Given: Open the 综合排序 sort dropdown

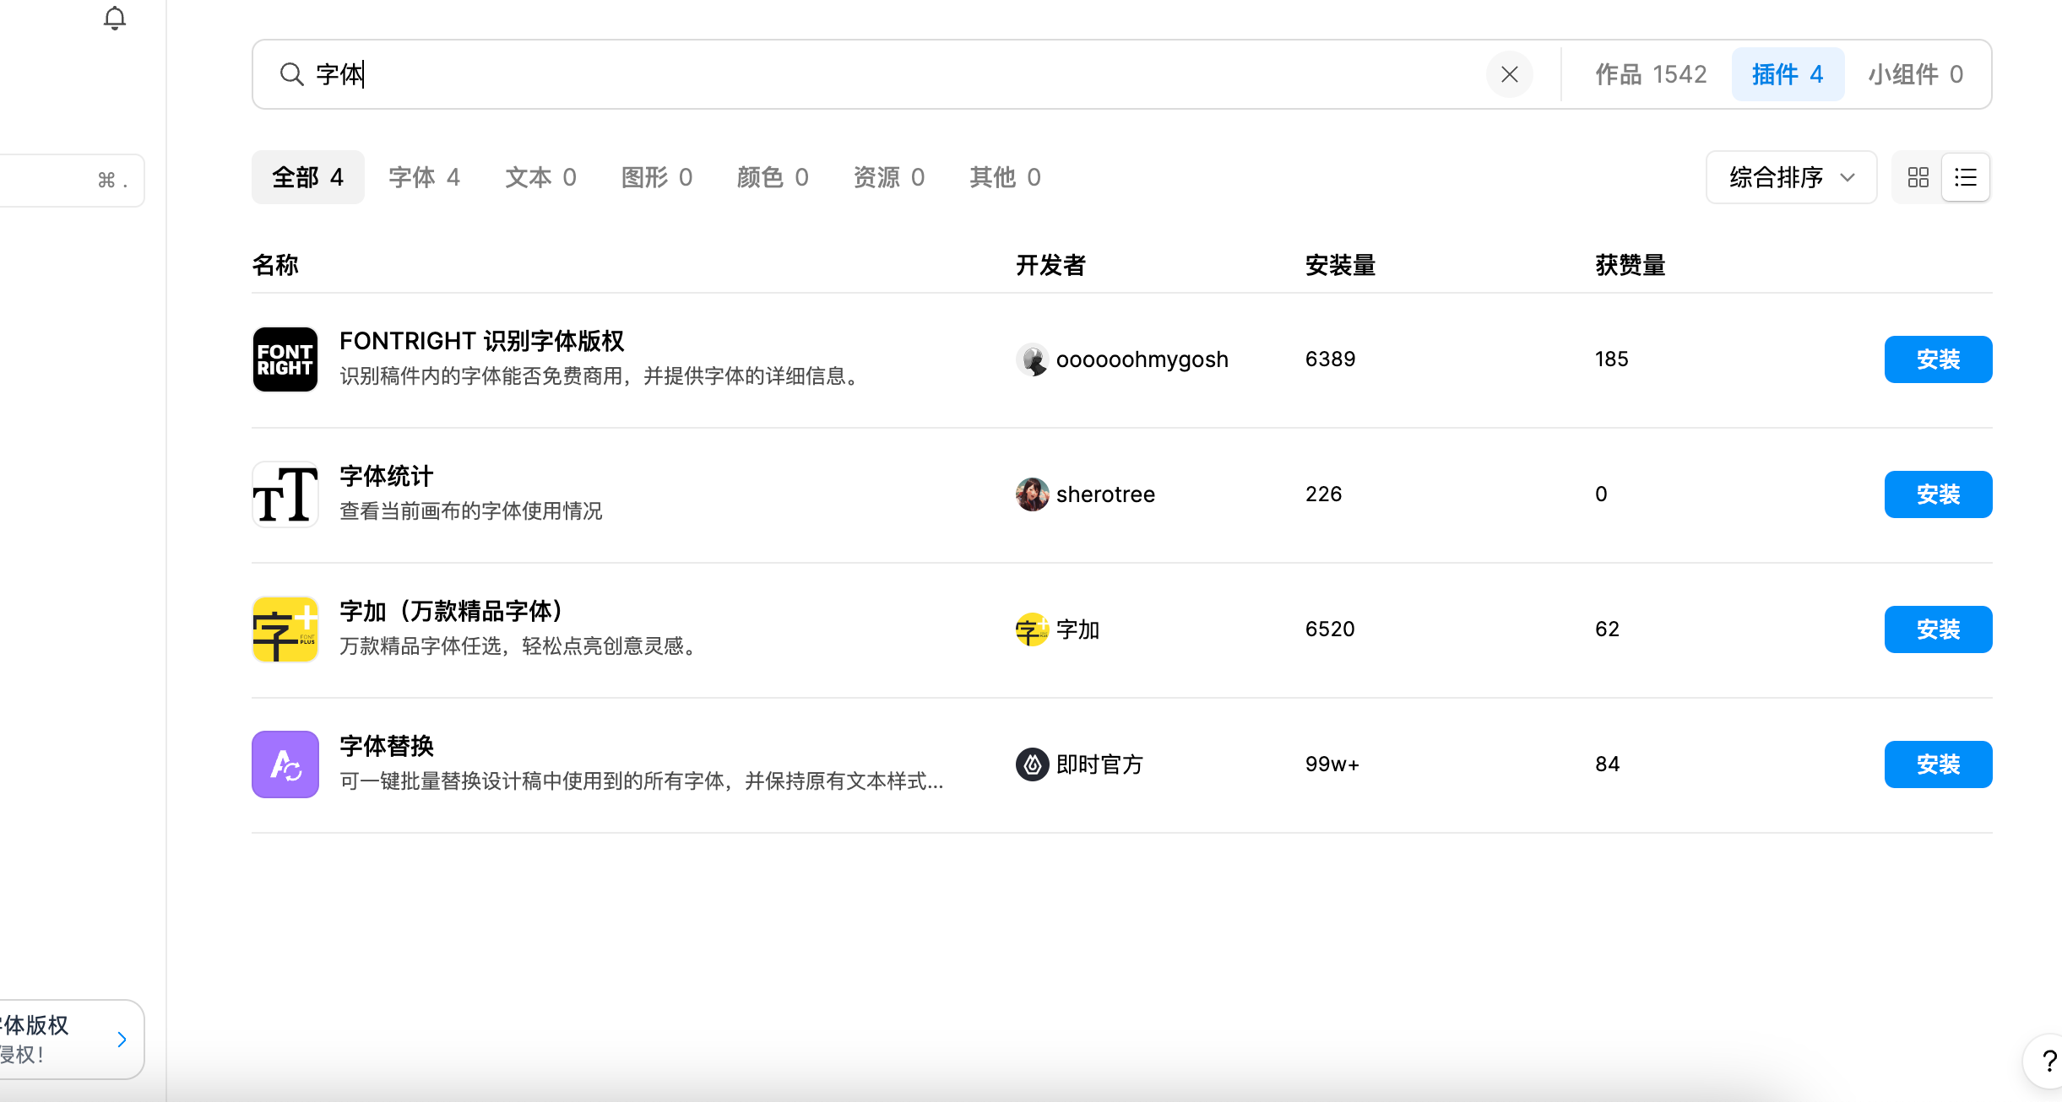Looking at the screenshot, I should [x=1792, y=177].
